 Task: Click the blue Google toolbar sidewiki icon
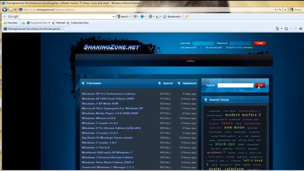[142, 17]
